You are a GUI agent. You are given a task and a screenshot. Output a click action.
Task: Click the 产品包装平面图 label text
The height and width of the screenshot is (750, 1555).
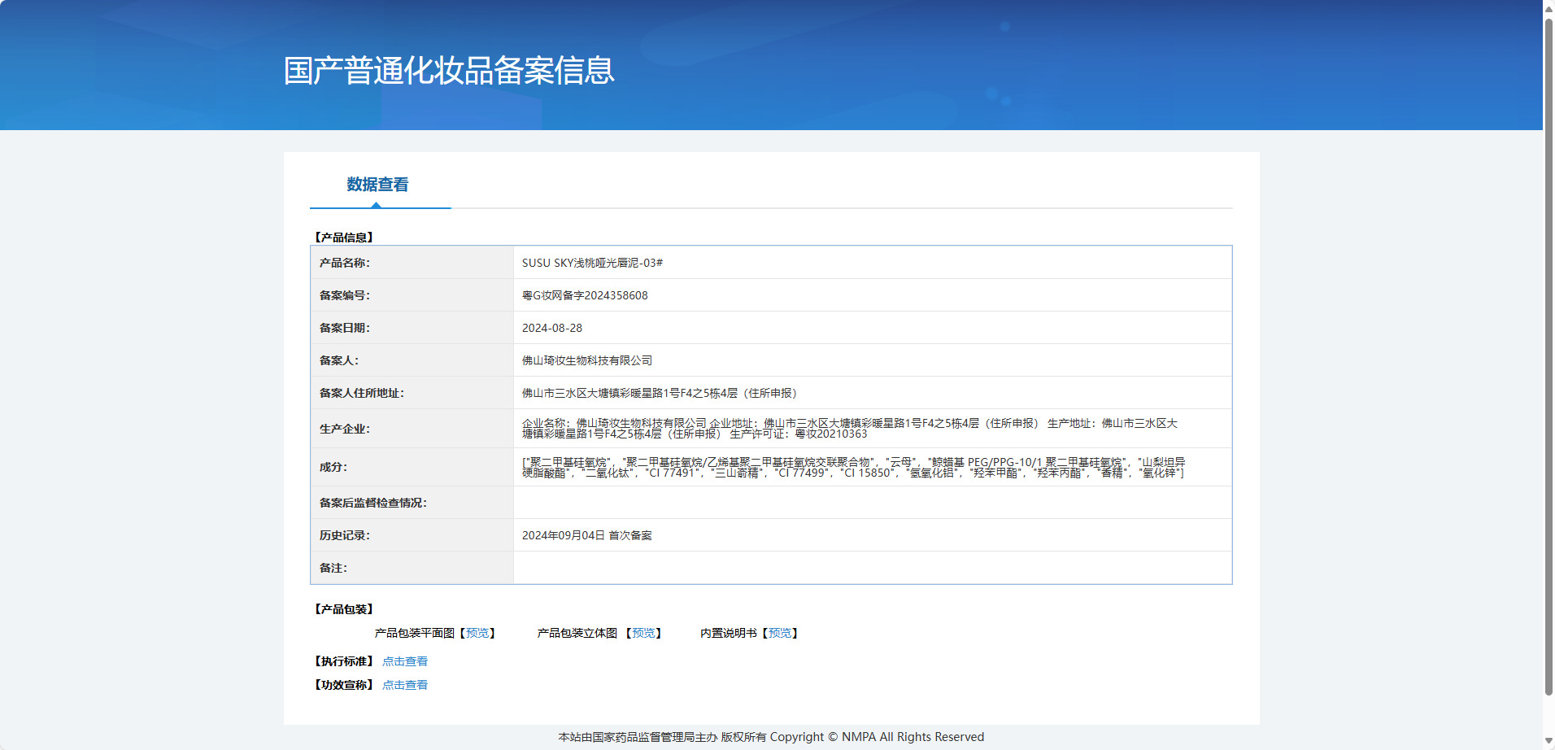(x=415, y=633)
